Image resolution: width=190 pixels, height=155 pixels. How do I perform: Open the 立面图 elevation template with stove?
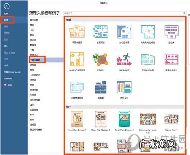101,87
